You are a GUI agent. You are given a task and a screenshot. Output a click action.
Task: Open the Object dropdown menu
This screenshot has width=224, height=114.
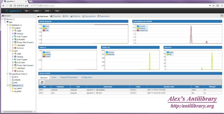pos(37,11)
